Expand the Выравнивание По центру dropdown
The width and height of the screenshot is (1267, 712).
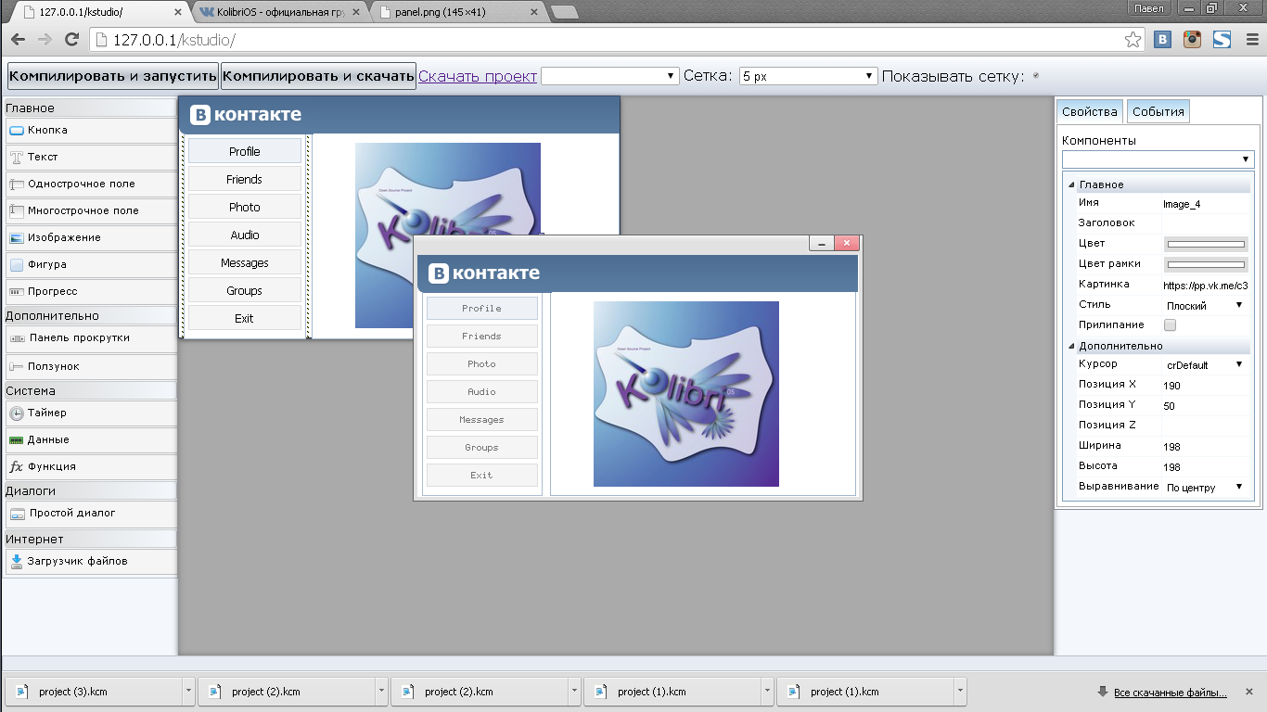pos(1204,488)
